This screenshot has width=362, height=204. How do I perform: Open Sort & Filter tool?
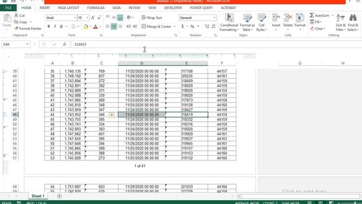click(x=341, y=22)
